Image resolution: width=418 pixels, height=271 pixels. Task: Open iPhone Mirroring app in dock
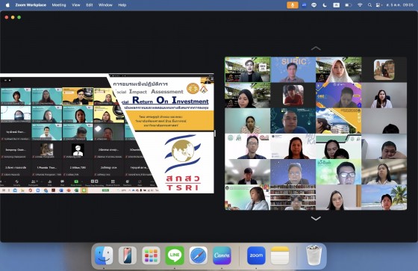(128, 255)
